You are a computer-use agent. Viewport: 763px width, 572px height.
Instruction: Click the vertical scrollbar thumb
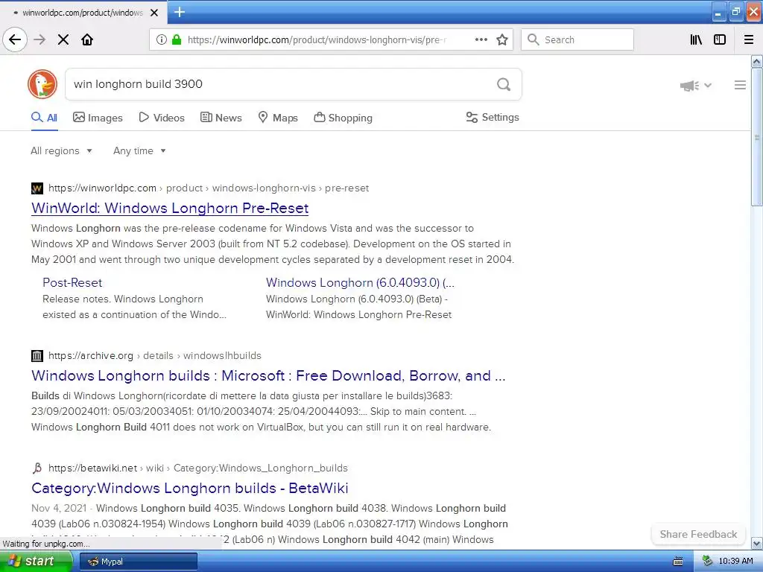[x=757, y=137]
